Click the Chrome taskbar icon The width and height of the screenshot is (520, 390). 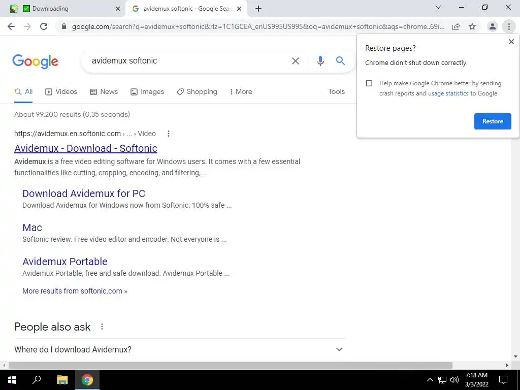point(87,380)
